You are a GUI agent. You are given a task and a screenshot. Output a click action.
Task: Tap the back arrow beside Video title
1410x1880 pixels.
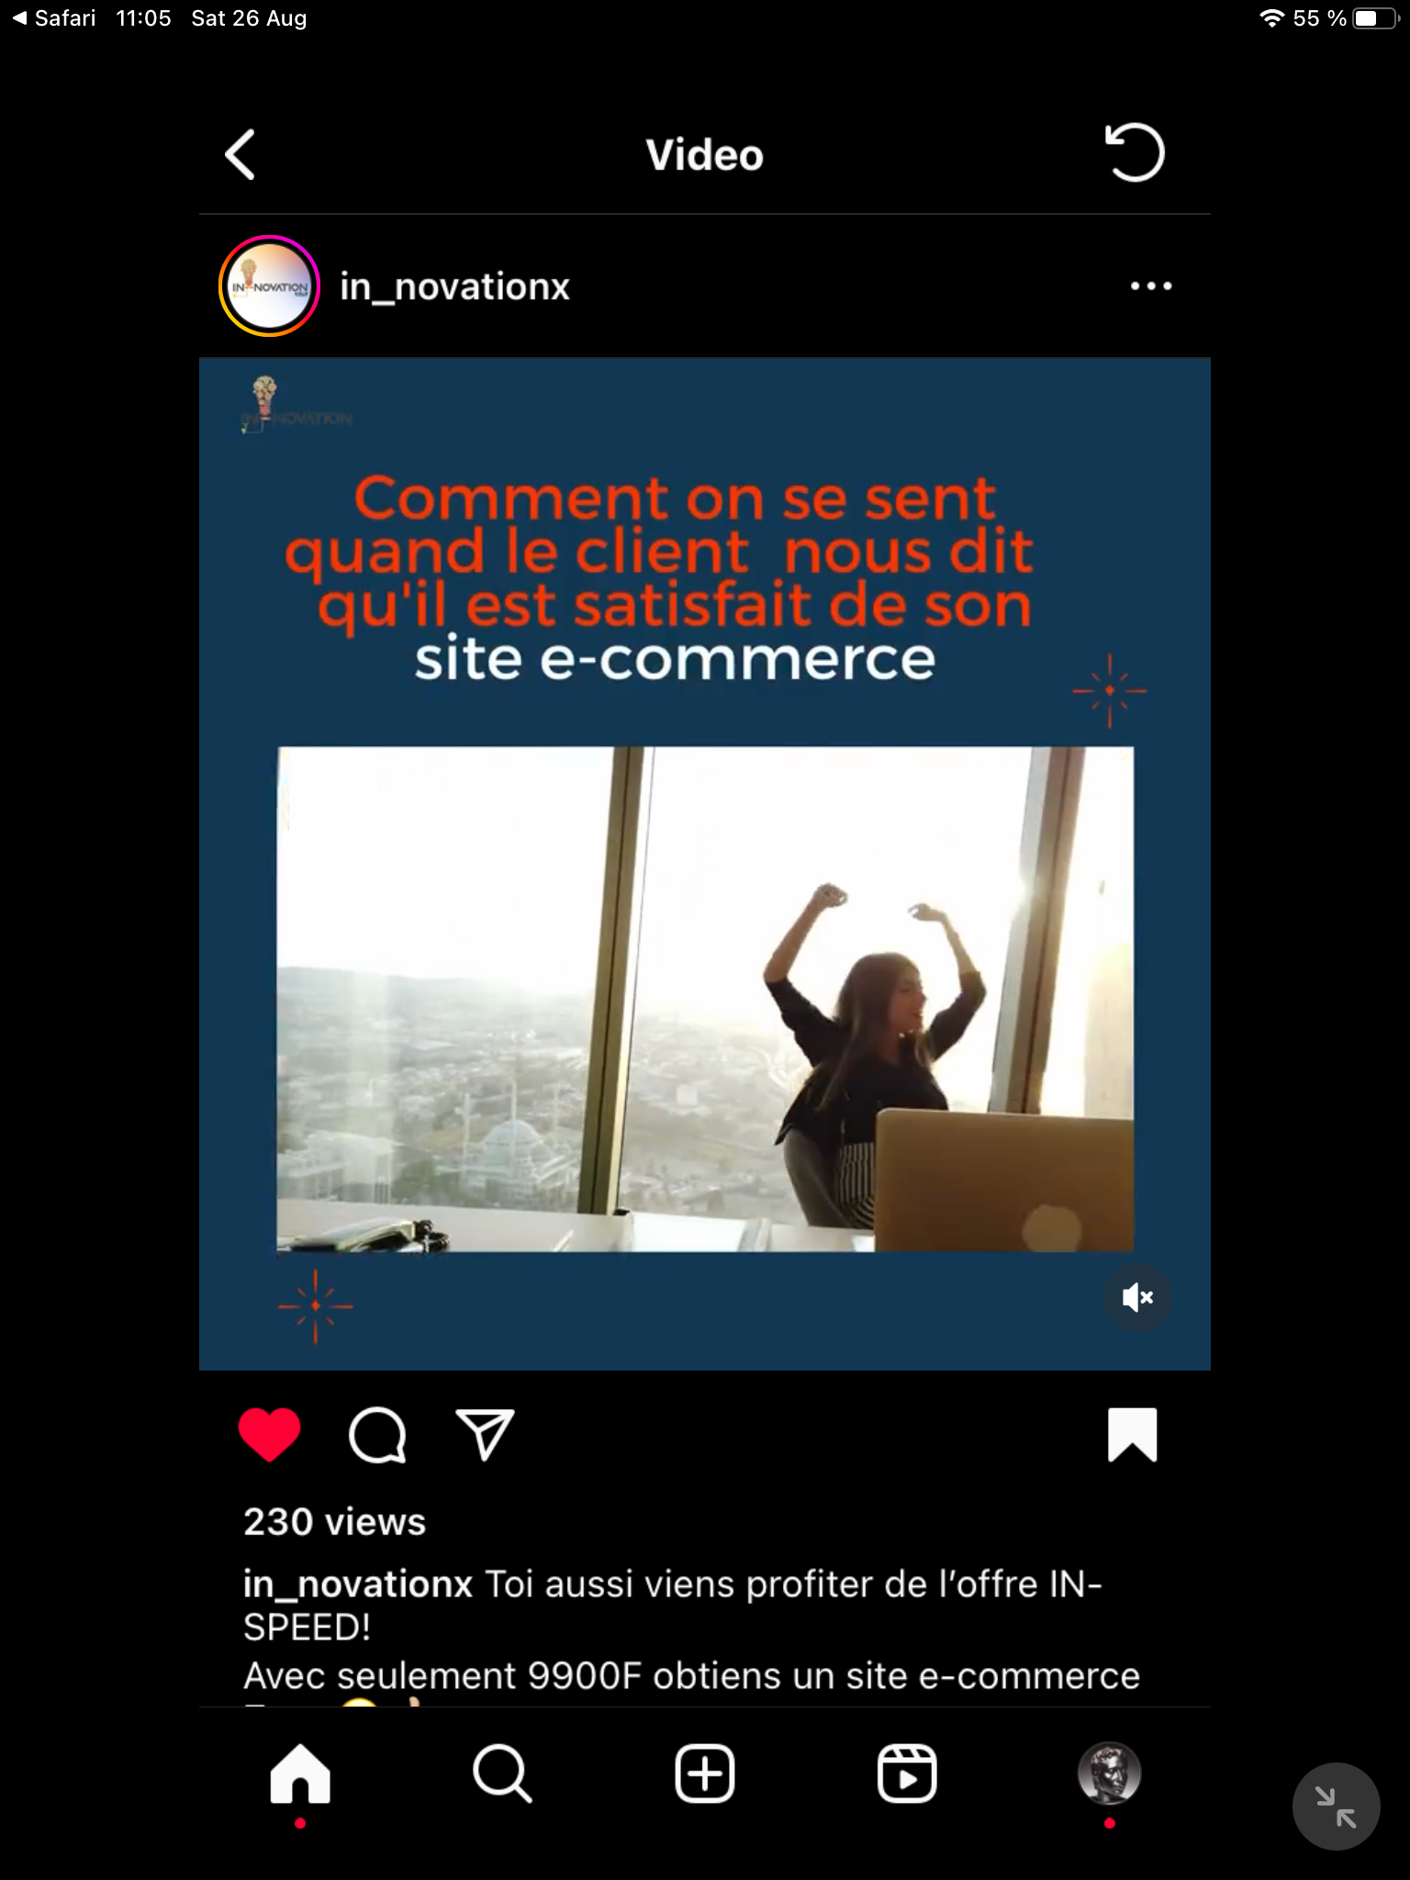pos(241,154)
